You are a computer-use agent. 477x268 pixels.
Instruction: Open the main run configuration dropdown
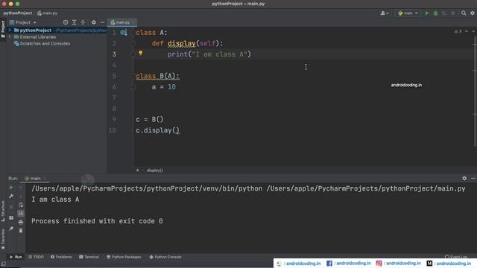tap(408, 13)
